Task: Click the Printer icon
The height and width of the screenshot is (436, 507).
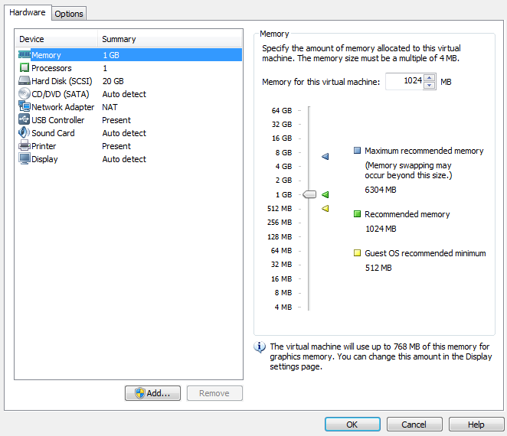Action: (x=25, y=145)
